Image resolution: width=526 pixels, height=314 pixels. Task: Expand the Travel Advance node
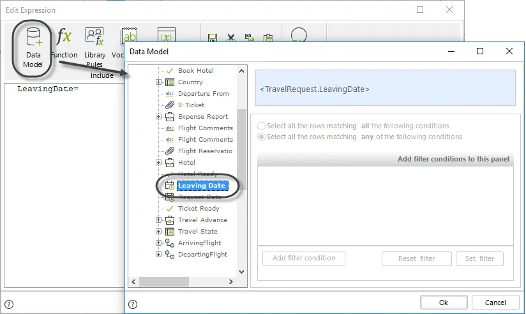[158, 220]
